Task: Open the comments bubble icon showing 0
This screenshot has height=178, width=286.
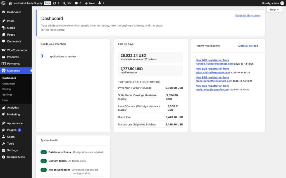Action: point(76,3)
